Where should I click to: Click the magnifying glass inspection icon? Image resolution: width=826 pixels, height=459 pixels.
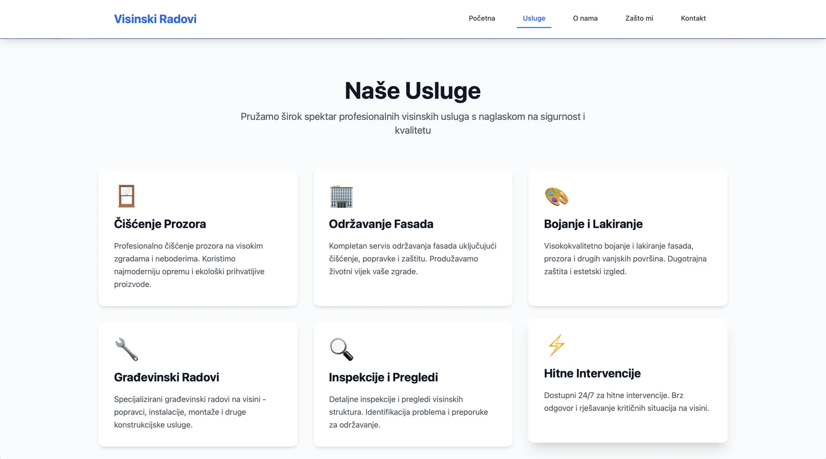[342, 349]
